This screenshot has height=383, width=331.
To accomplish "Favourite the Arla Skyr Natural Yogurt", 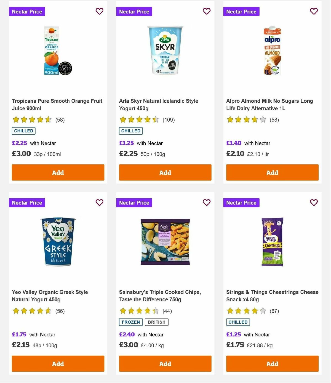I will pos(207,11).
